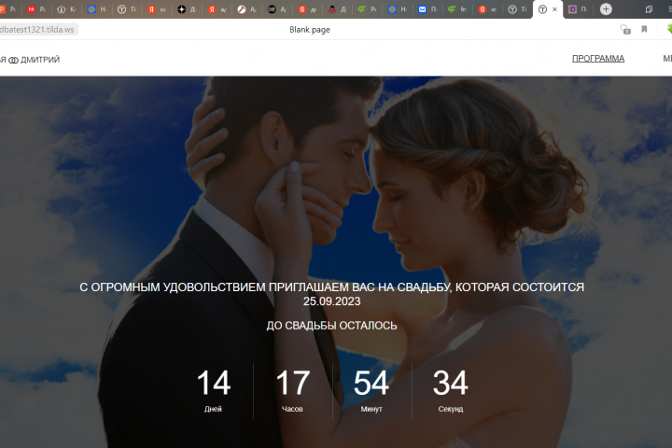Image resolution: width=672 pixels, height=448 pixels.
Task: Switch to the building-icon tab labeled К
Action: pyautogui.click(x=66, y=9)
